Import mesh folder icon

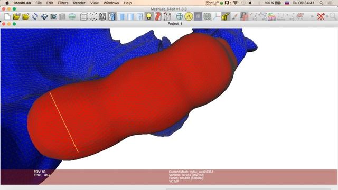[26, 16]
